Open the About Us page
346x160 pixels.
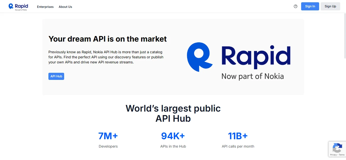pyautogui.click(x=65, y=7)
